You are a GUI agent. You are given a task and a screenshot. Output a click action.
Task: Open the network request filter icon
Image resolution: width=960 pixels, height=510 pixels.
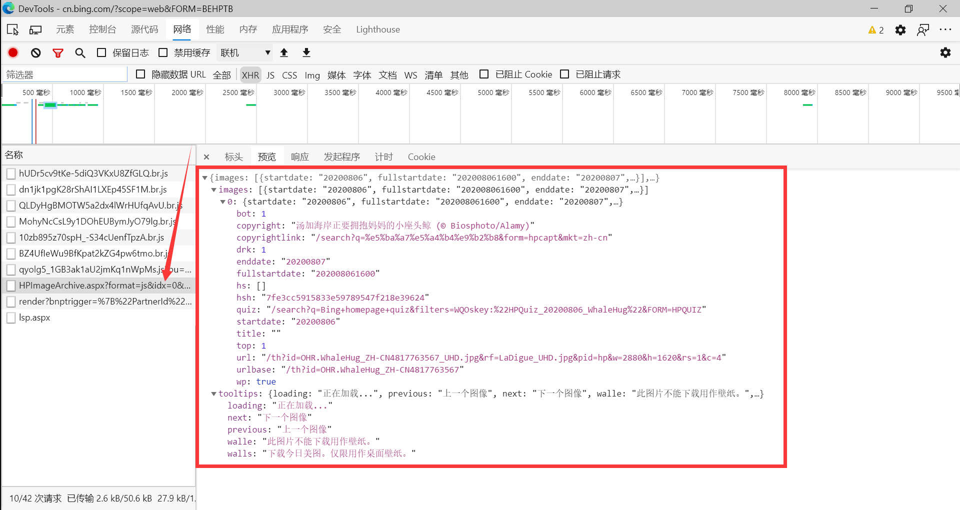(58, 52)
